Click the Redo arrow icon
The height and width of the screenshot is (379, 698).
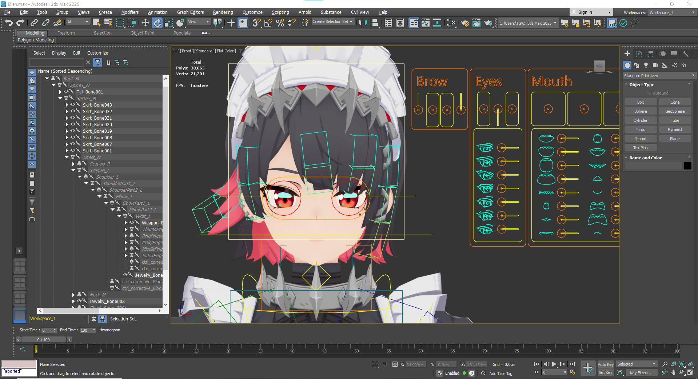coord(20,23)
